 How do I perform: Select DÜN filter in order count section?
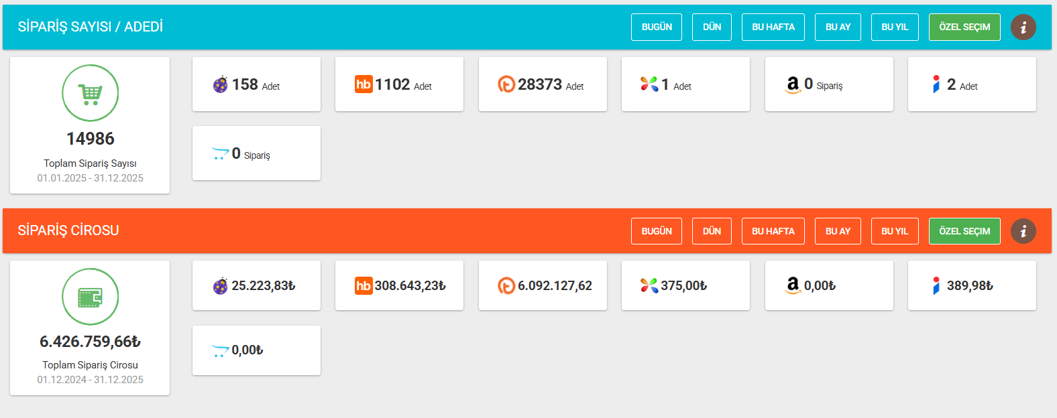coord(712,27)
